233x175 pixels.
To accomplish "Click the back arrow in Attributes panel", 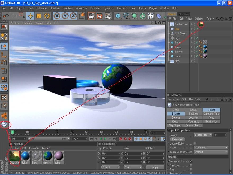I will [x=207, y=99].
